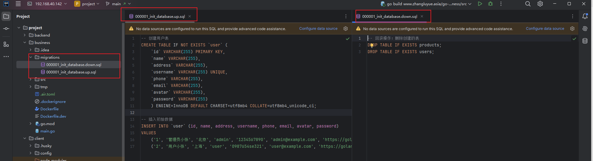
Task: Collapse the migrations folder
Action: pyautogui.click(x=31, y=57)
